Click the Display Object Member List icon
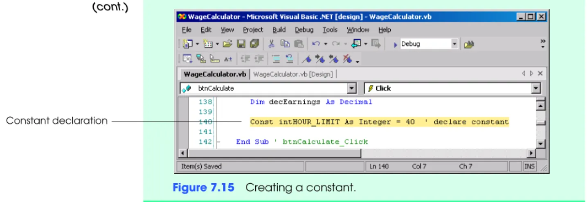Viewport: 587px width, 202px height. point(187,60)
